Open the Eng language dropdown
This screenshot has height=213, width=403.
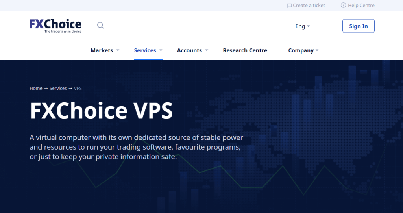303,26
